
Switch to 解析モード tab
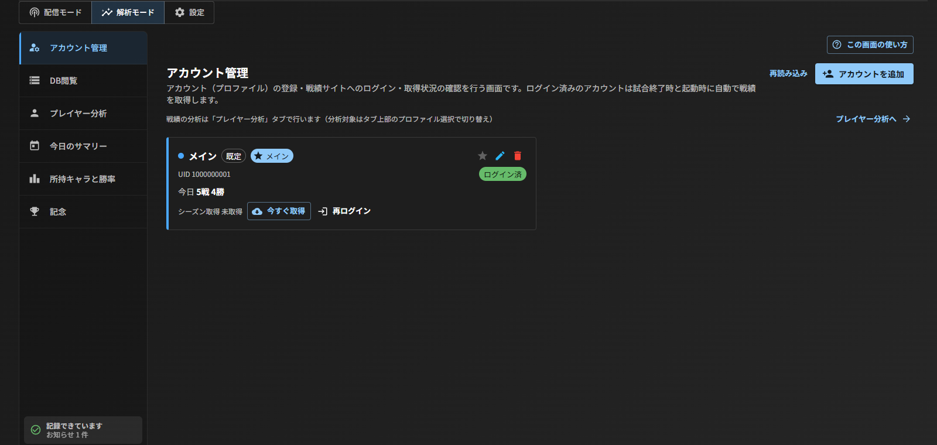click(128, 12)
